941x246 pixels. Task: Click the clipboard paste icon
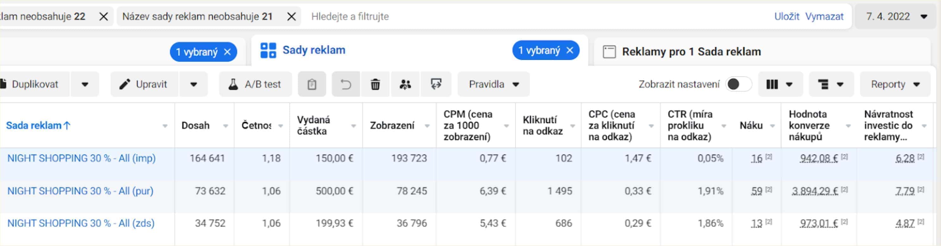312,84
